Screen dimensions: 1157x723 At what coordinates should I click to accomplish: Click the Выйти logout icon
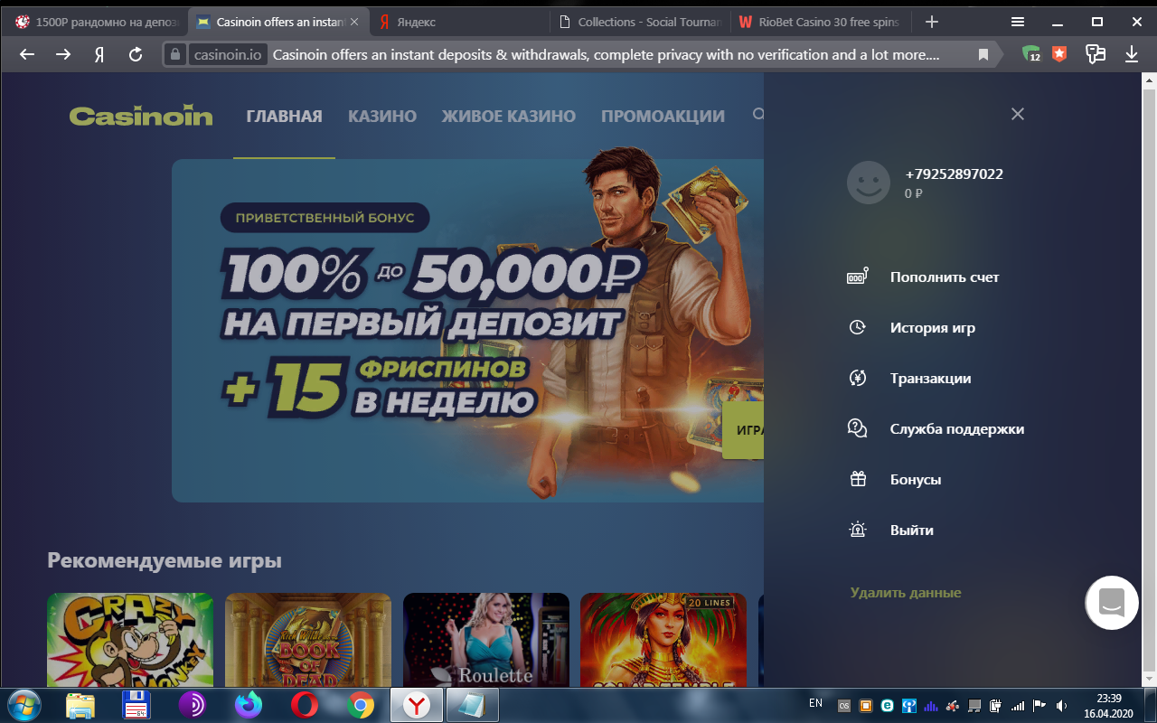pos(856,530)
